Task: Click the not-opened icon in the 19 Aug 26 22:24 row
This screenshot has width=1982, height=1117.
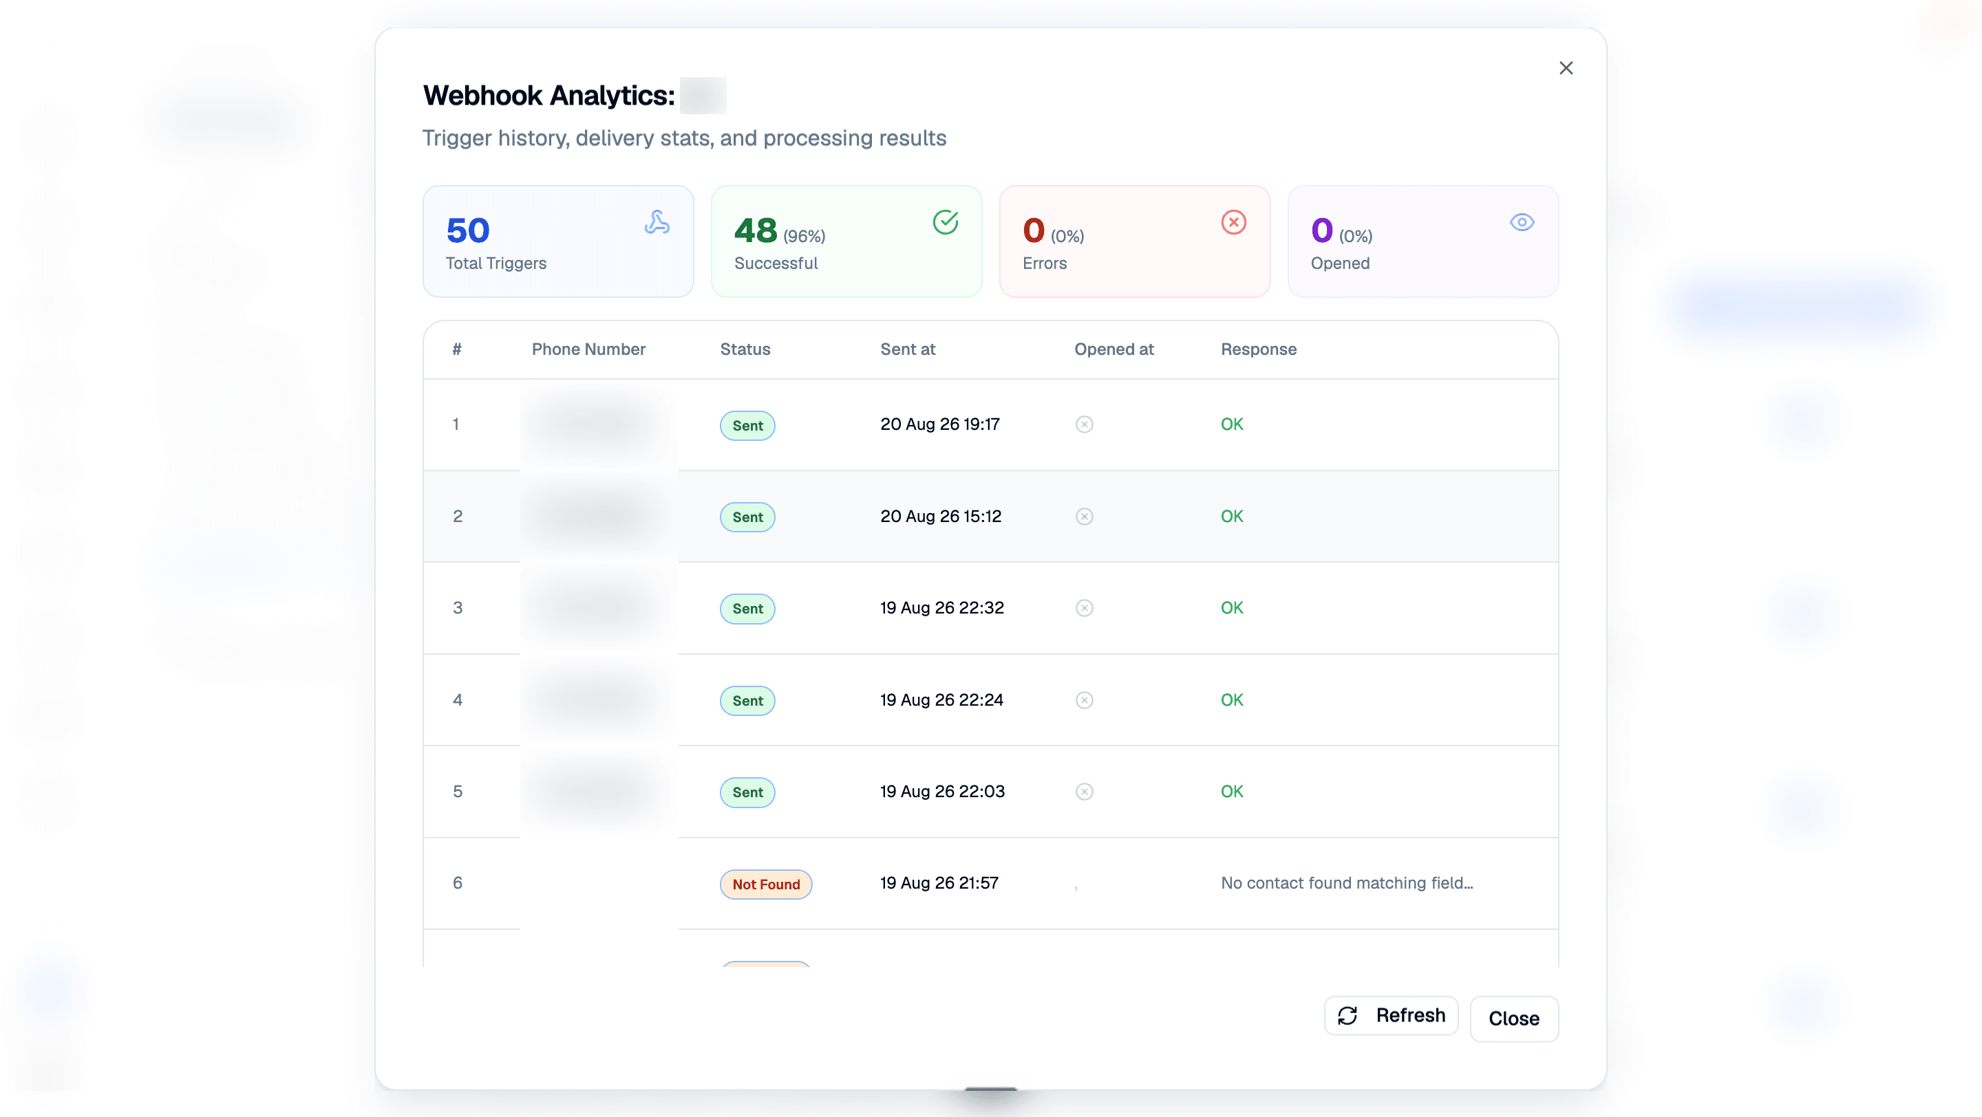Action: [1084, 700]
